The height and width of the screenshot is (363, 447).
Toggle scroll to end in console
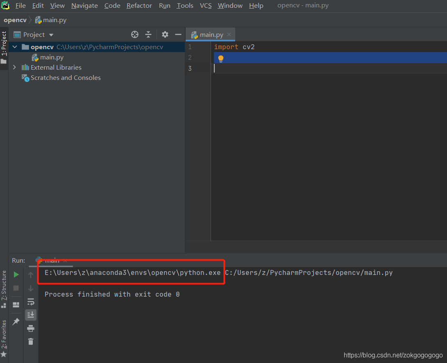pos(31,315)
